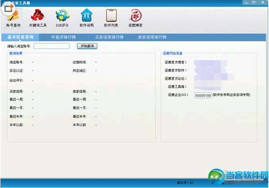Image resolution: width=269 pixels, height=188 pixels.
Task: Click the 开始查询 button
Action: click(87, 46)
